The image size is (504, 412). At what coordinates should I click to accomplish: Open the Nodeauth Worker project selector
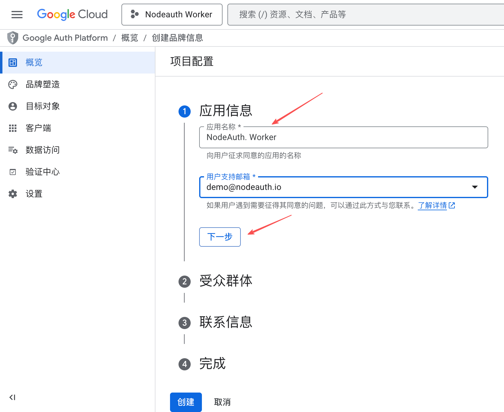[172, 14]
